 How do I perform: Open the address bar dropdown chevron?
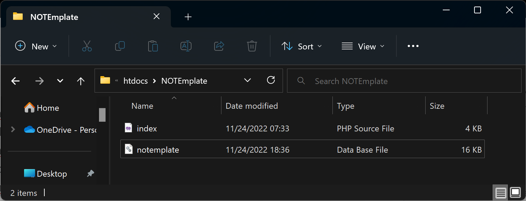[x=247, y=80]
